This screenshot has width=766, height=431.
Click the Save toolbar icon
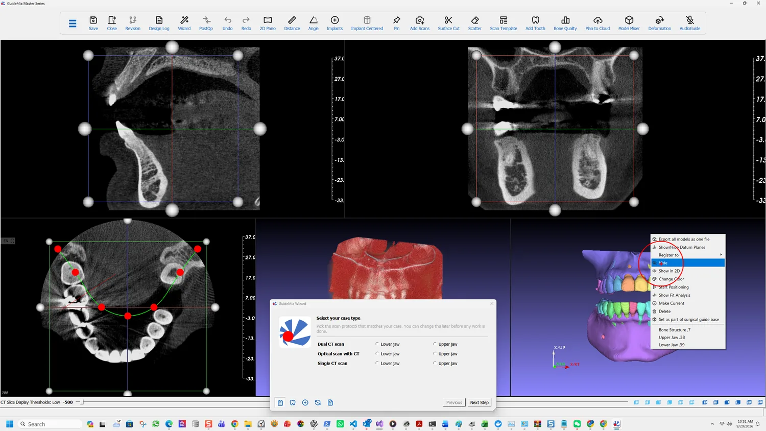click(93, 23)
